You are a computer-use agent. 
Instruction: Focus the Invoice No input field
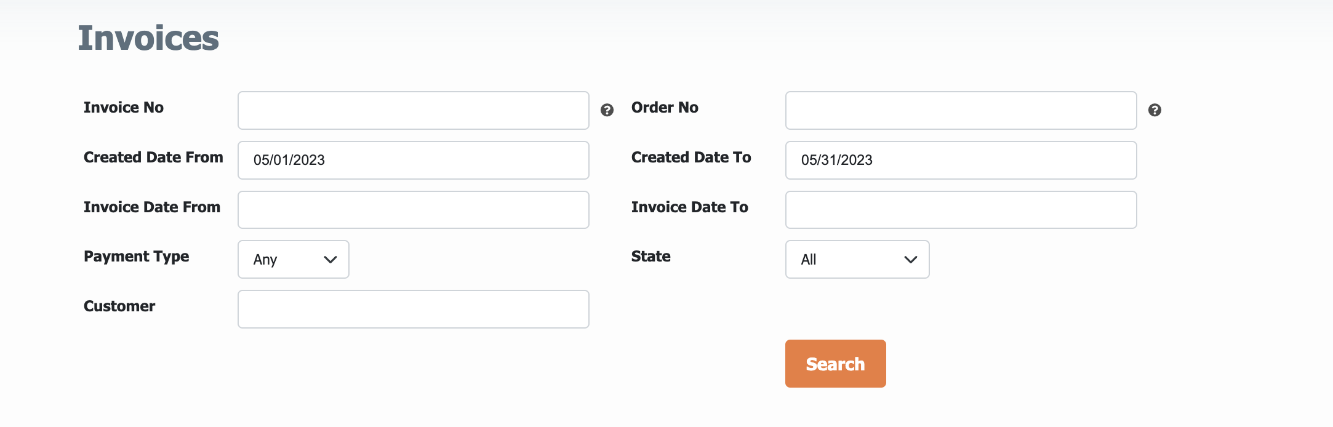point(414,111)
